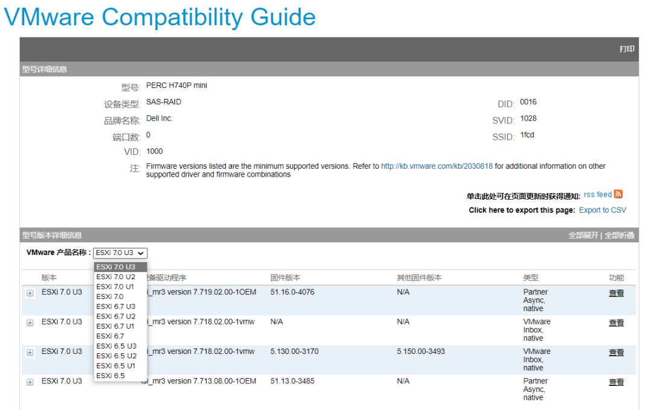Click the 版本 column header
This screenshot has height=410, width=652.
[x=49, y=278]
